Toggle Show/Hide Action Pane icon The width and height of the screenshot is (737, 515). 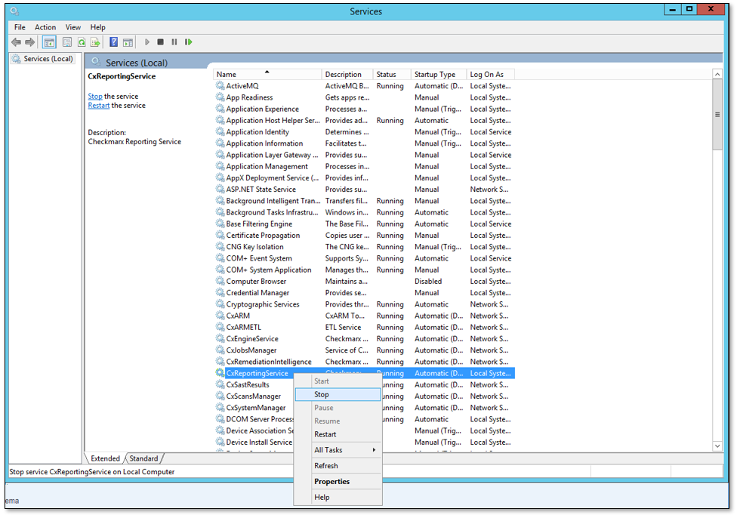coord(128,42)
